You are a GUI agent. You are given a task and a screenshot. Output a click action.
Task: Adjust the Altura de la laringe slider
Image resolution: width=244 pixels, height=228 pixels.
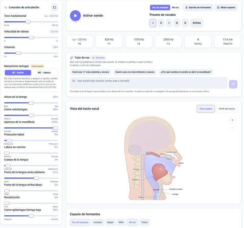coord(31,103)
